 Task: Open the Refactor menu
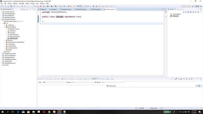pos(15,3)
